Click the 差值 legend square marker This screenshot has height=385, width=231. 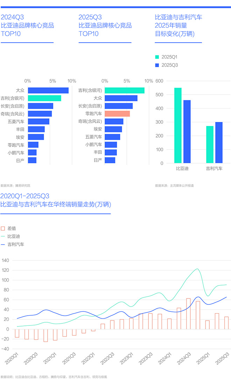[3, 229]
